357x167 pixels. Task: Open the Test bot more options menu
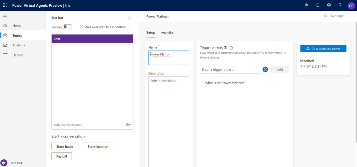pyautogui.click(x=129, y=27)
